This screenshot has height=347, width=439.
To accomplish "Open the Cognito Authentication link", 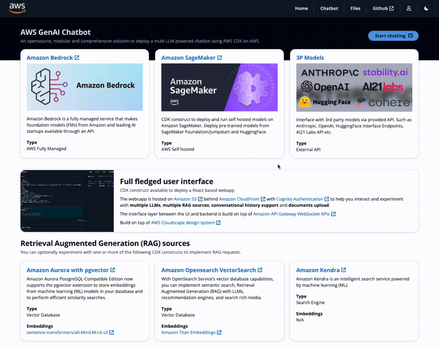I will [x=300, y=199].
